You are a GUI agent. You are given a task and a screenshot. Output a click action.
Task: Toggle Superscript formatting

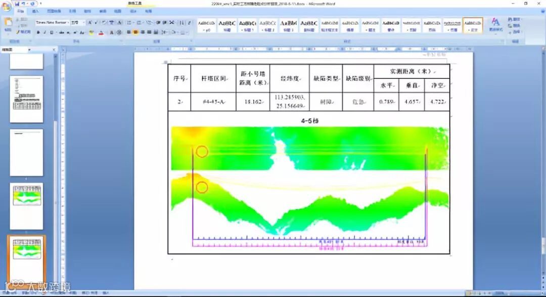(x=75, y=32)
